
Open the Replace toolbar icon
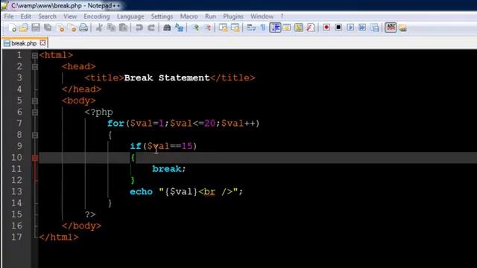click(x=179, y=28)
